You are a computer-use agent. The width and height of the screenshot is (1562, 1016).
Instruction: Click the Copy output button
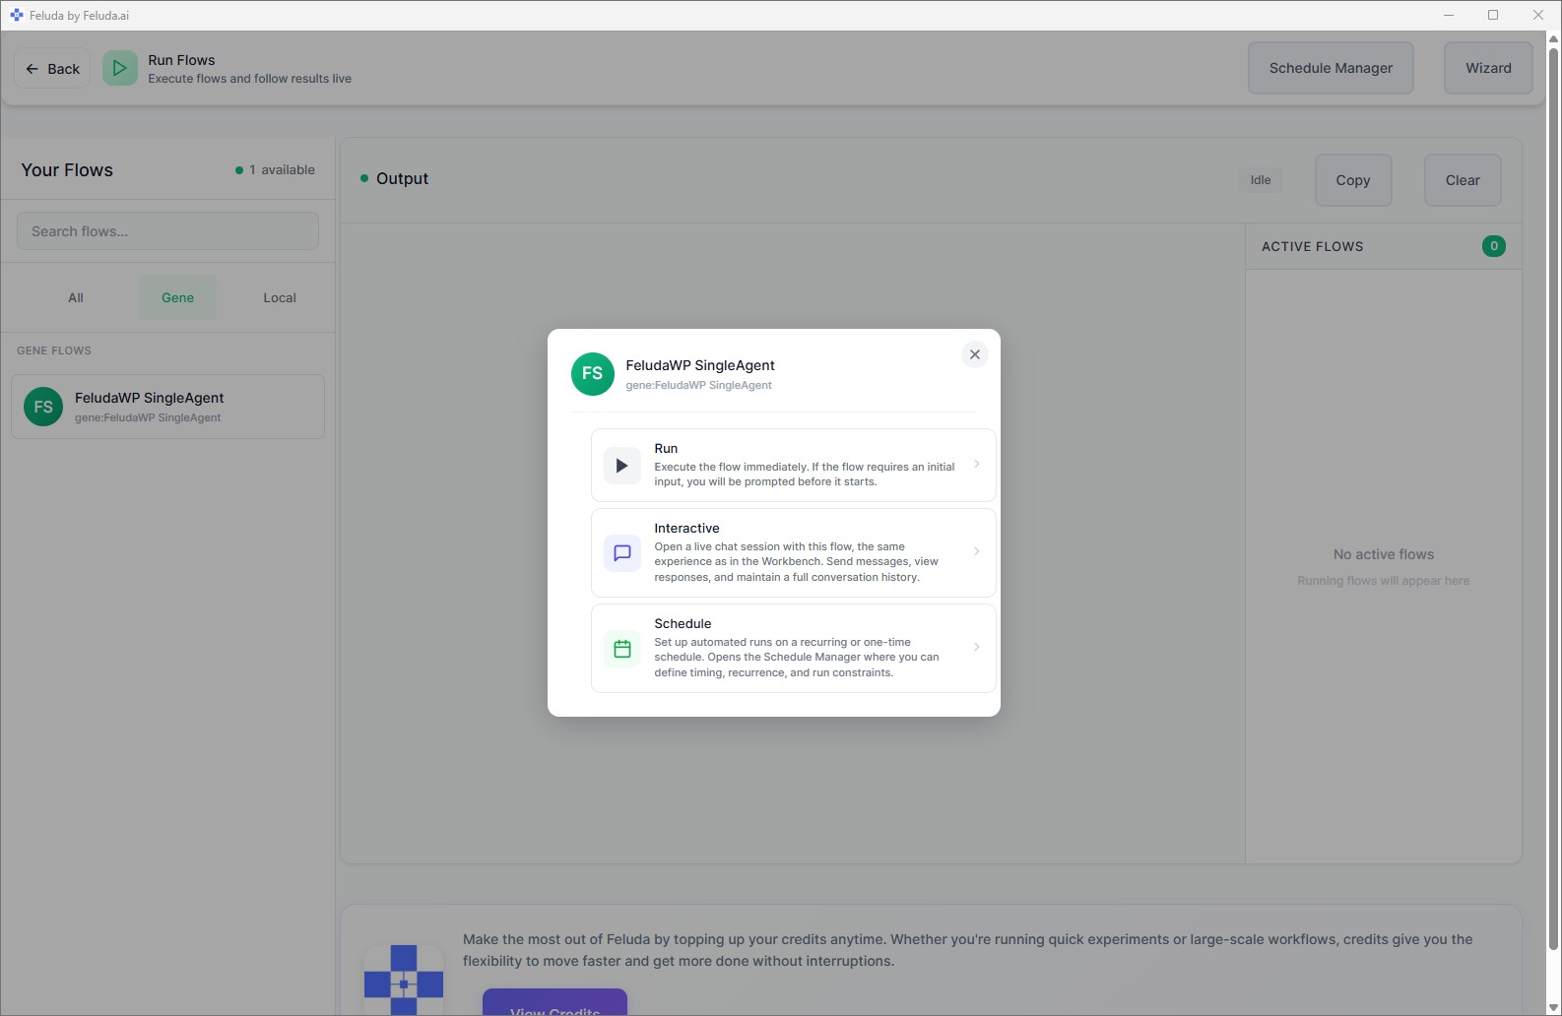pyautogui.click(x=1352, y=180)
